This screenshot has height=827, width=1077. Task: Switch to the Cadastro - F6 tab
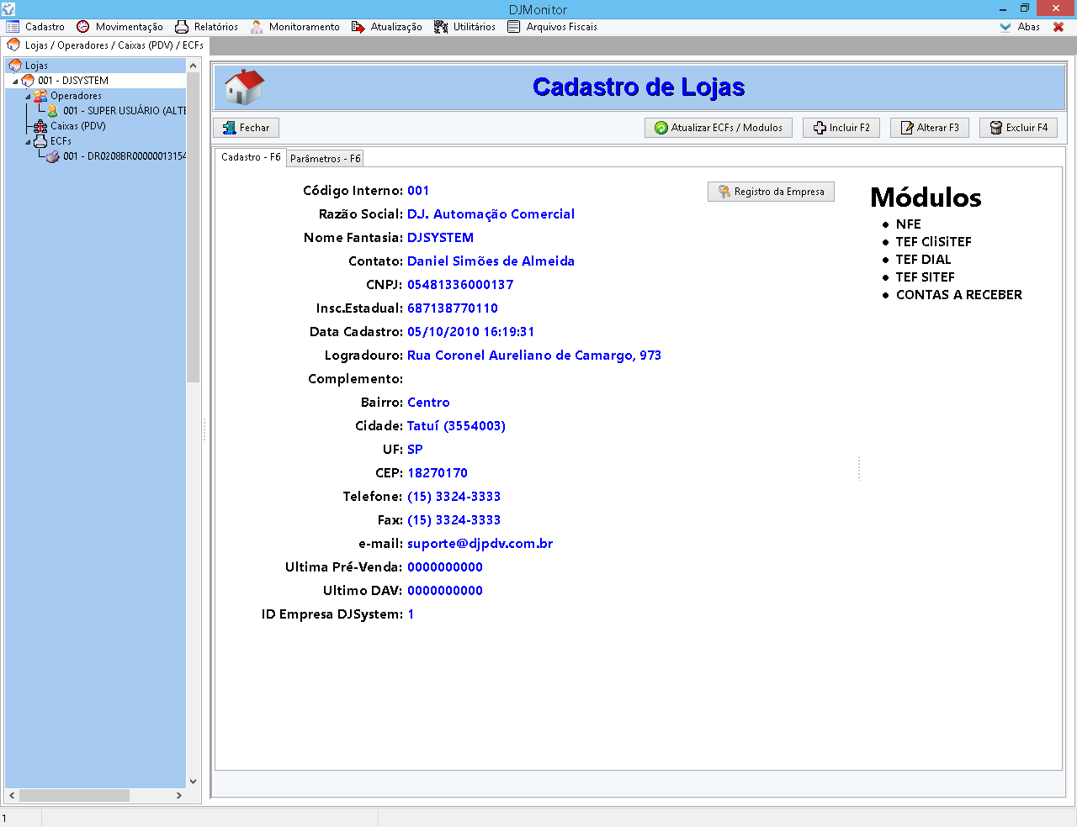[251, 157]
